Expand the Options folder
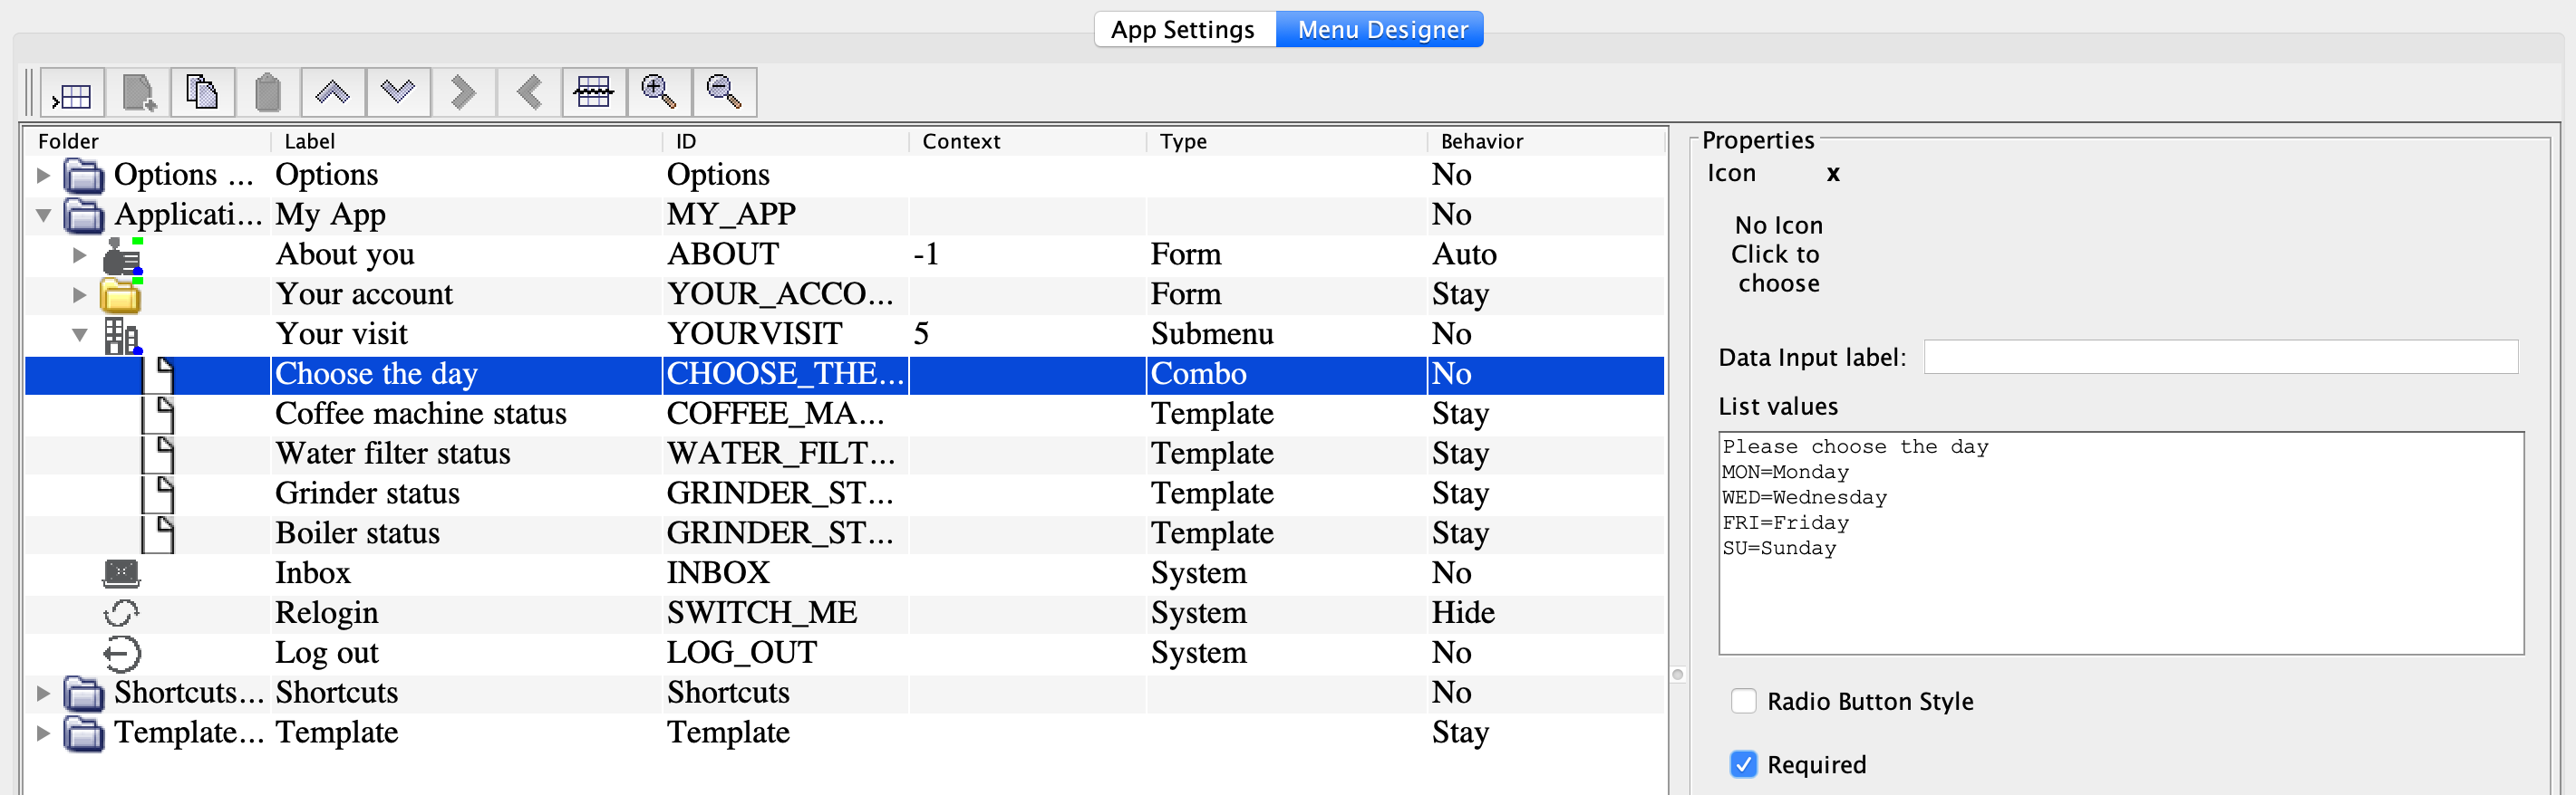This screenshot has width=2576, height=795. pyautogui.click(x=43, y=176)
